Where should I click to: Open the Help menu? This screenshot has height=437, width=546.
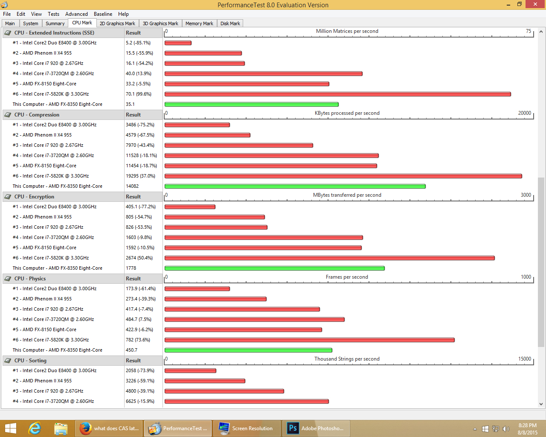(123, 14)
